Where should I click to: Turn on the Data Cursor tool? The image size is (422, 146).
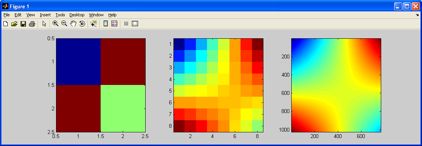click(94, 24)
